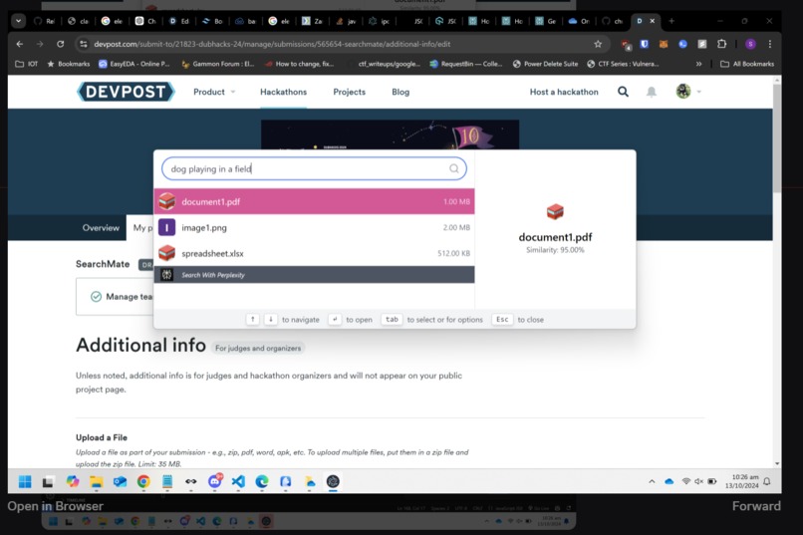Screen dimensions: 803x535
Task: Show more bookmarks with double chevron
Action: [x=698, y=64]
